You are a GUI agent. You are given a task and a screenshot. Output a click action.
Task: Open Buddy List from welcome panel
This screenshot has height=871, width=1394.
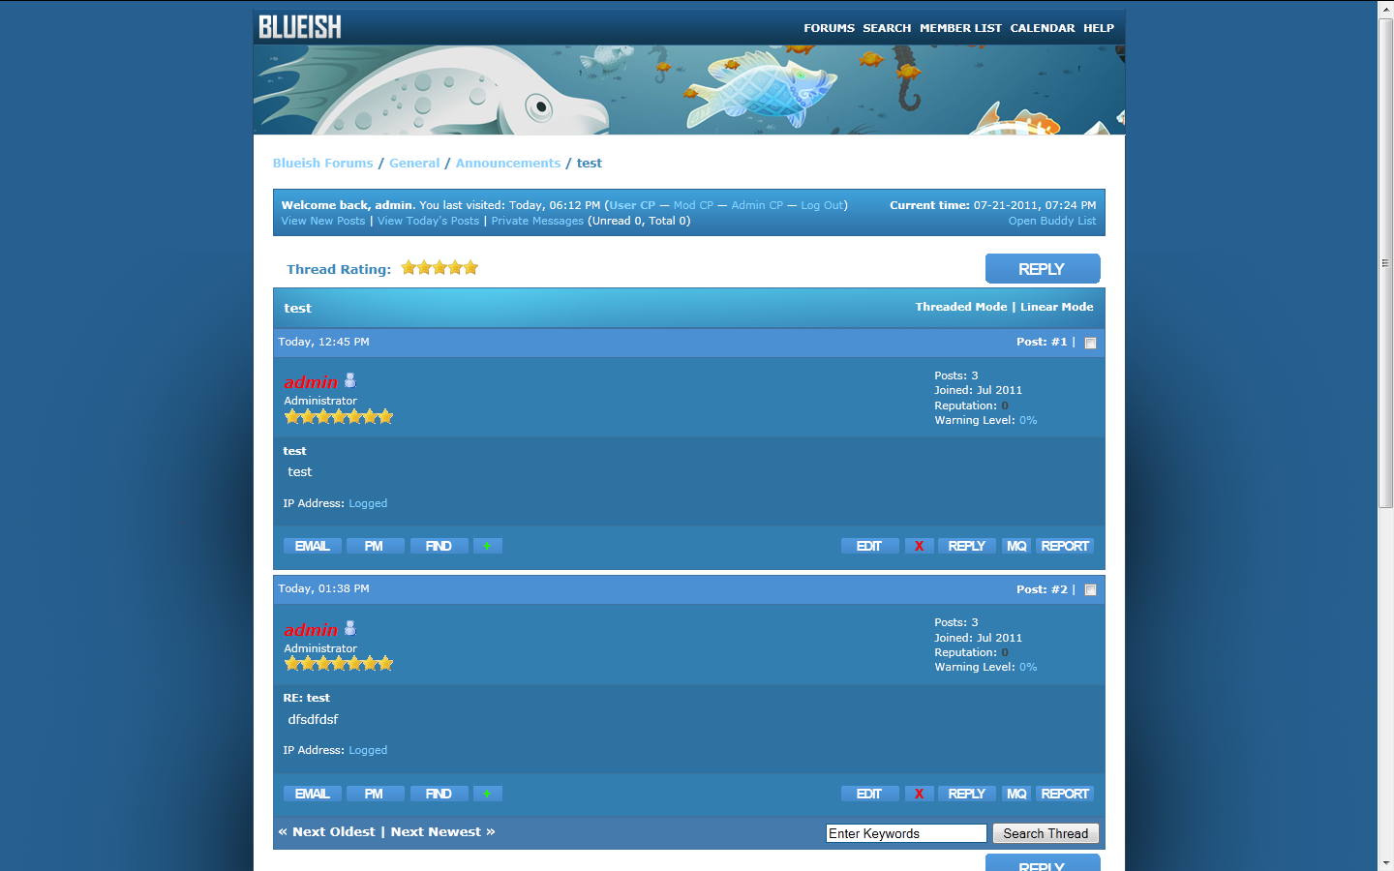[1051, 221]
